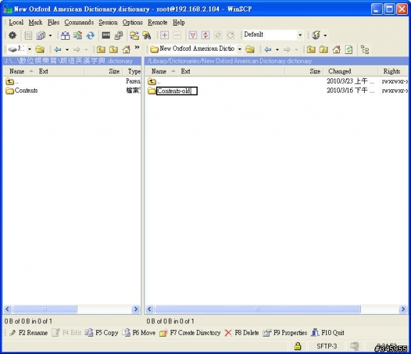Select local parent directory '..' row
This screenshot has height=354, width=411.
(12, 82)
